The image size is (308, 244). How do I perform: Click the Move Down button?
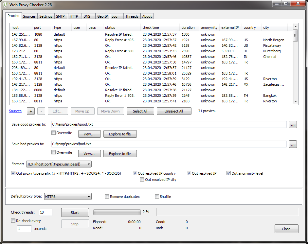point(110,111)
